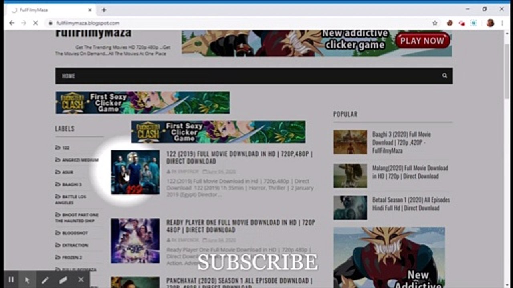
Task: Select the cursor pointer tool in recorder toolbar
Action: pos(27,280)
